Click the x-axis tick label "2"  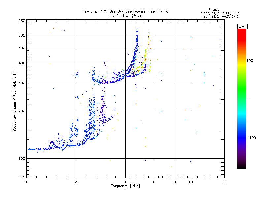(76, 182)
